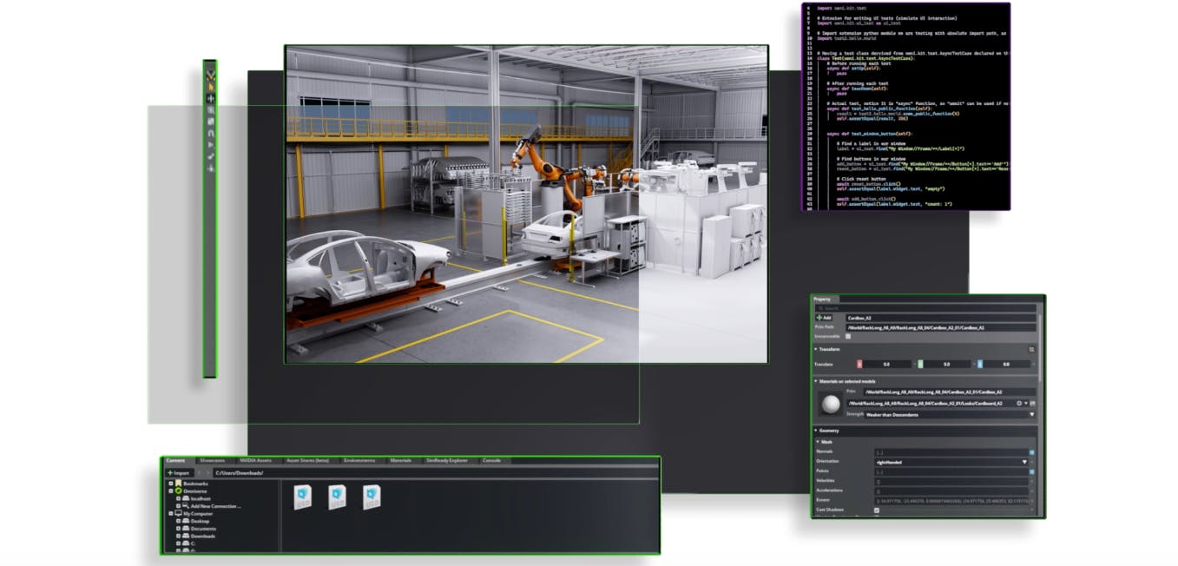The image size is (1178, 566).
Task: Click the Transform options icon
Action: pos(1031,349)
